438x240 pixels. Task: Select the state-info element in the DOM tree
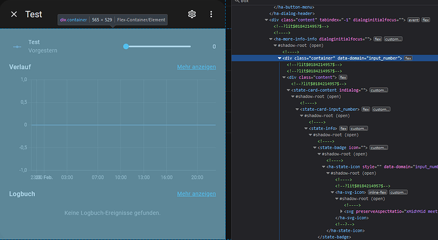coord(323,129)
